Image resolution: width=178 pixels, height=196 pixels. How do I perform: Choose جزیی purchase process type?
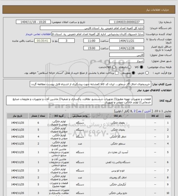[x=147, y=73]
